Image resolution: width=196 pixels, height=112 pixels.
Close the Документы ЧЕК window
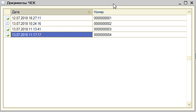192,3
